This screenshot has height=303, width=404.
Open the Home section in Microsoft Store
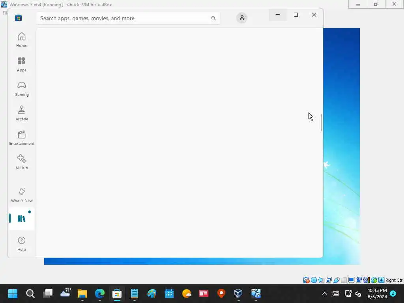pos(22,40)
